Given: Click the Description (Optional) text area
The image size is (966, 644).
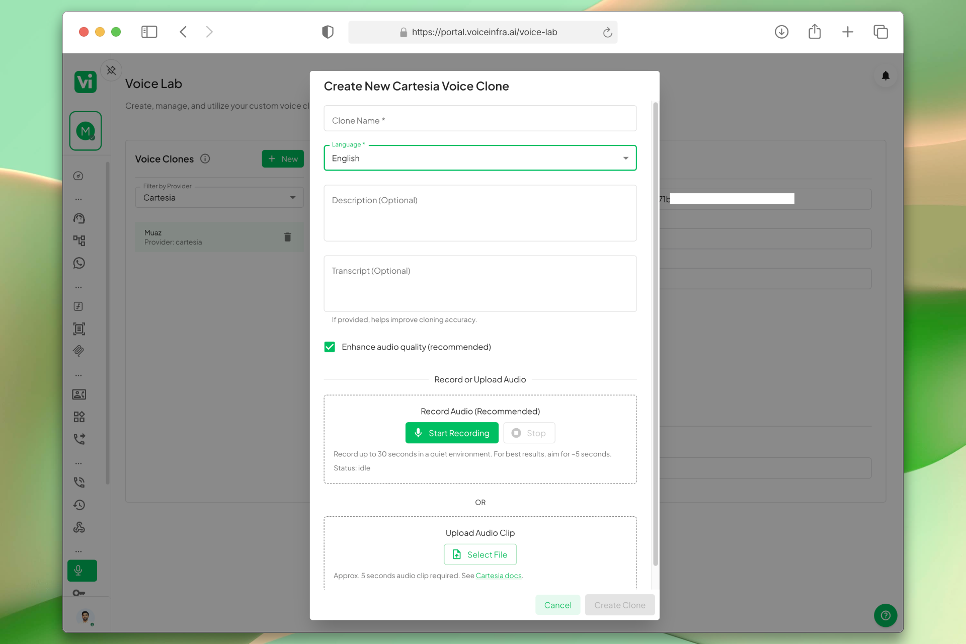Looking at the screenshot, I should pos(480,213).
